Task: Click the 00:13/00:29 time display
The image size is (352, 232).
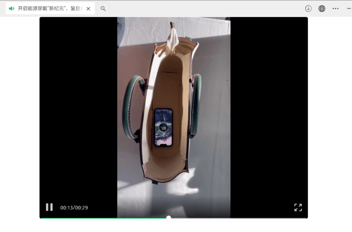Action: (x=74, y=208)
